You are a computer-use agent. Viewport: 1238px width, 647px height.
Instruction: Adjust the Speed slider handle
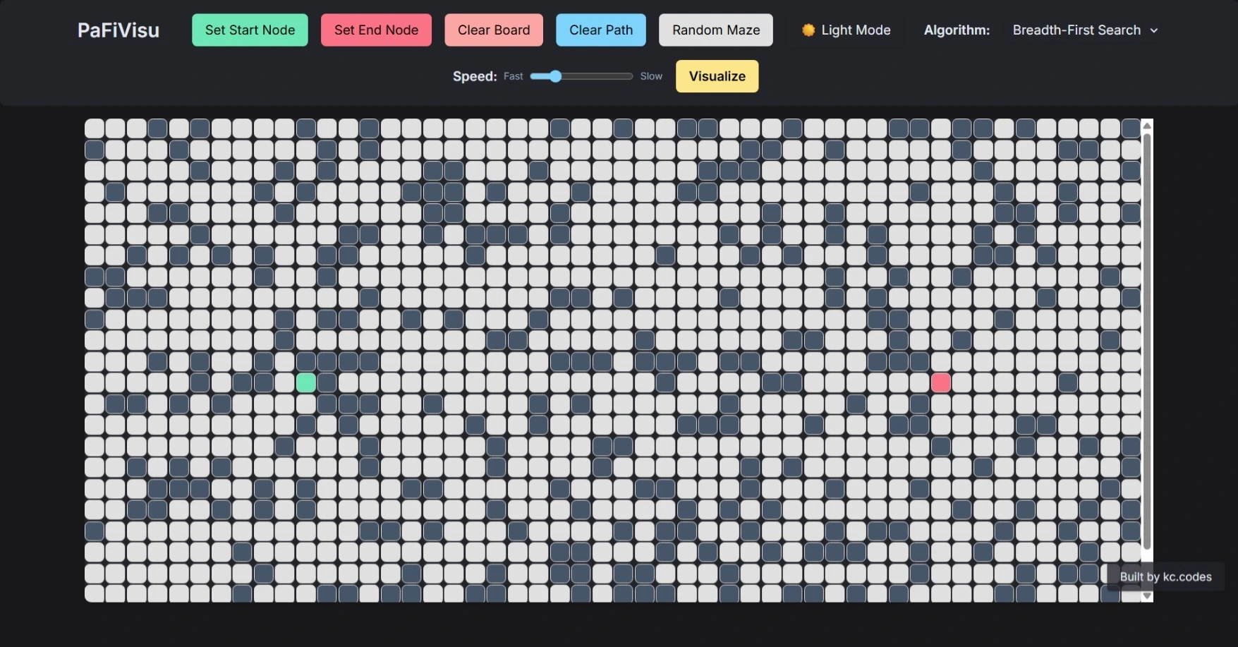point(556,76)
